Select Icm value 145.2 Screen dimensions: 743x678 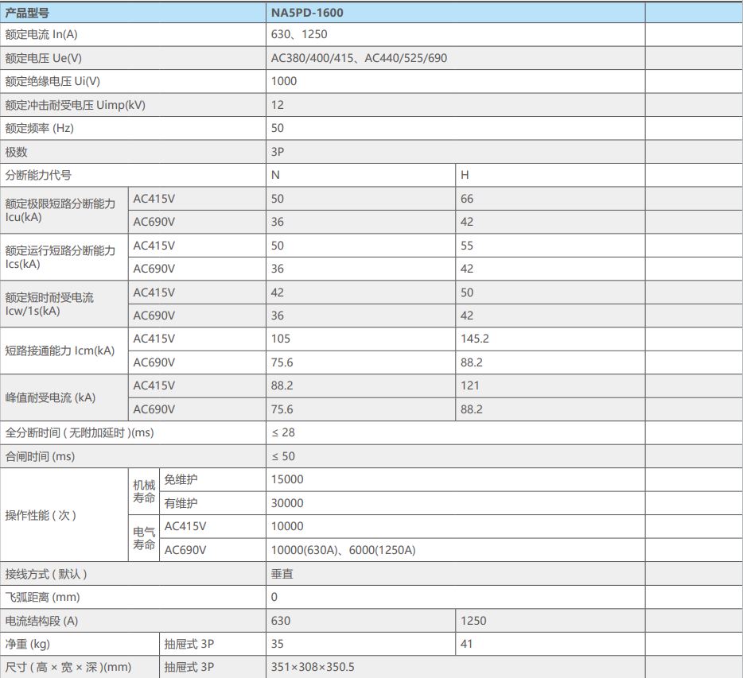pos(474,339)
